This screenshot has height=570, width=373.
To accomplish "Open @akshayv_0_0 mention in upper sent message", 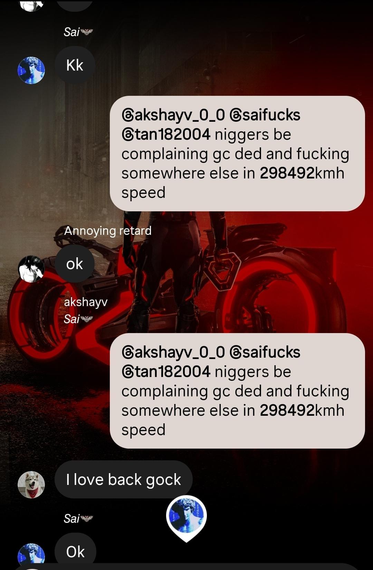I will [x=173, y=115].
